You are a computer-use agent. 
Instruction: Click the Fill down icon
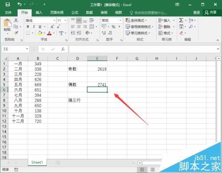[181, 27]
